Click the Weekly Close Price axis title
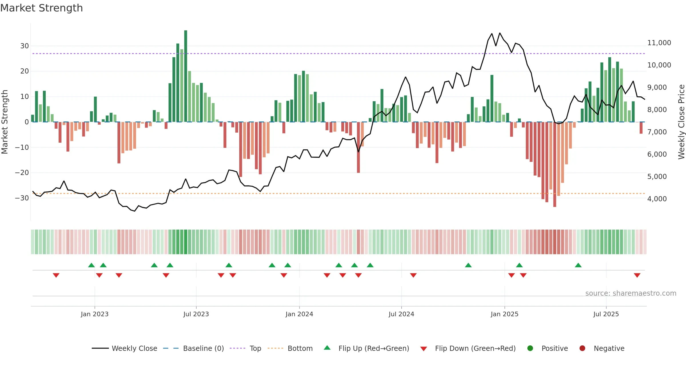Image resolution: width=686 pixels, height=386 pixels. (681, 122)
